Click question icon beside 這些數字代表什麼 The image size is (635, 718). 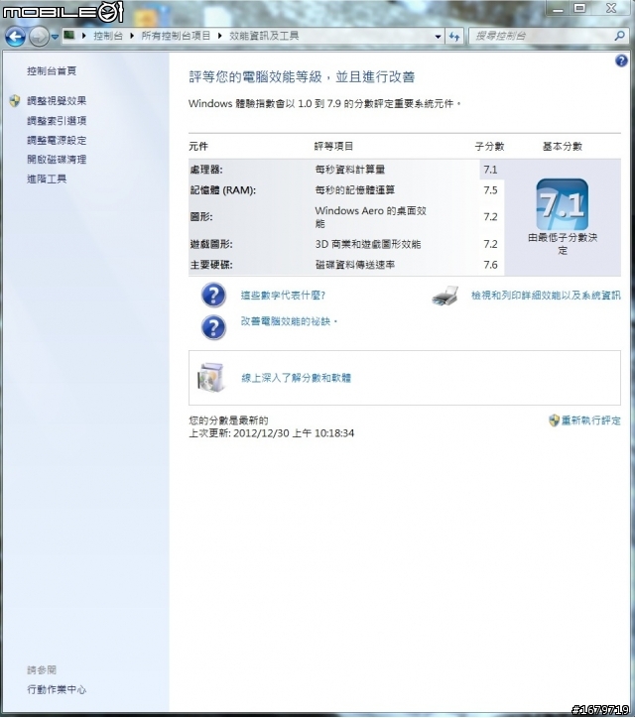coord(213,295)
